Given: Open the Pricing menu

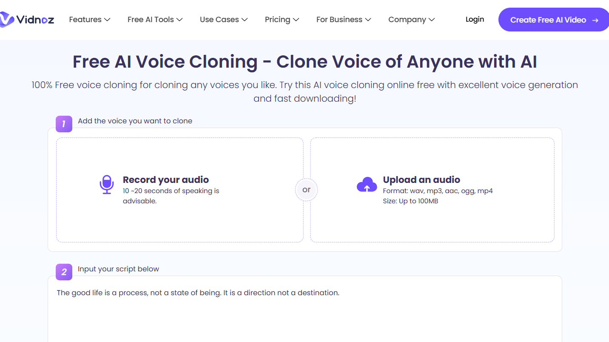Looking at the screenshot, I should (x=282, y=20).
